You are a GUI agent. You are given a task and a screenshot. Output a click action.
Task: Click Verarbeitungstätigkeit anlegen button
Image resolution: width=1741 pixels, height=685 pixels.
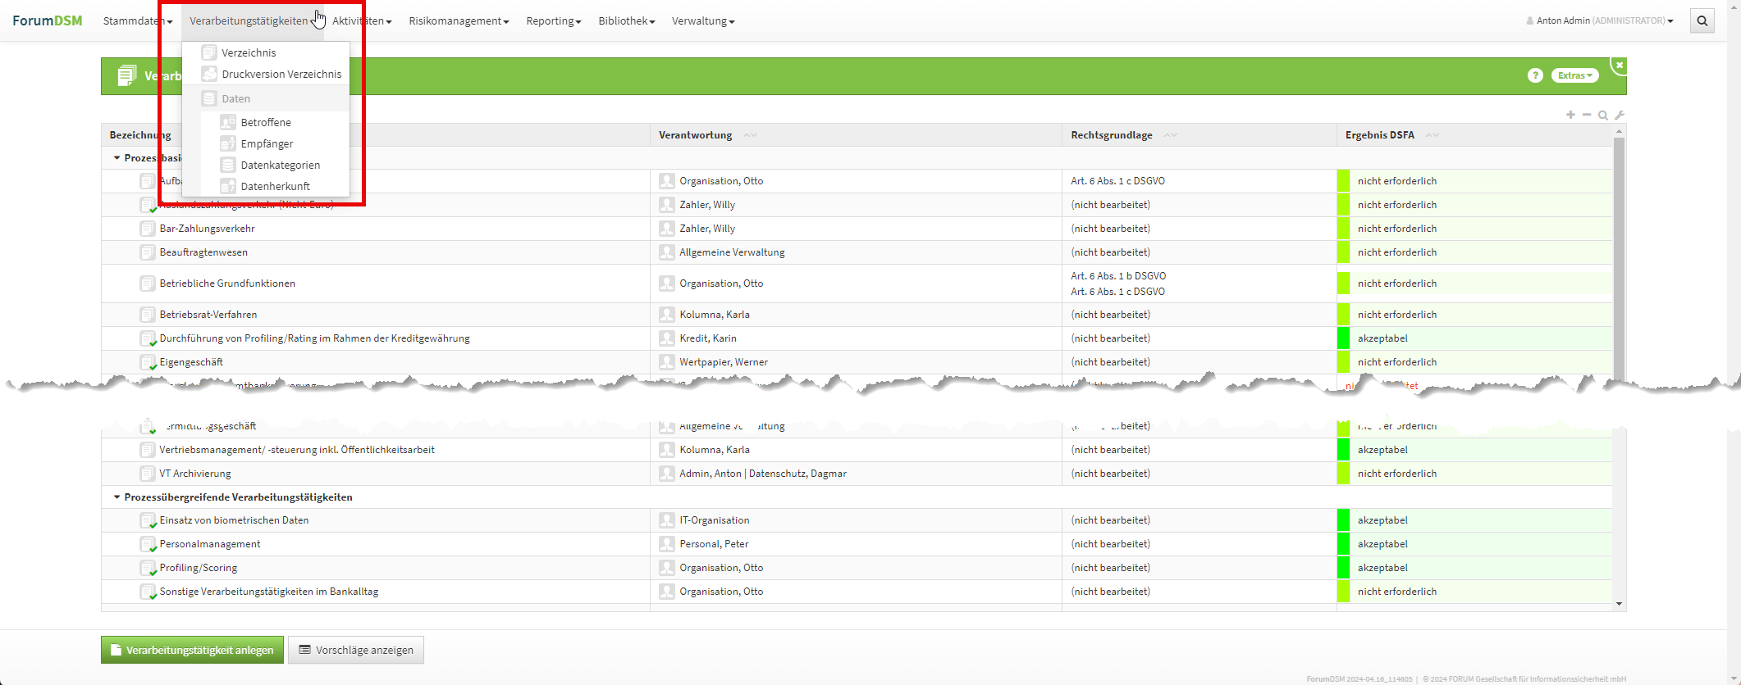tap(192, 650)
